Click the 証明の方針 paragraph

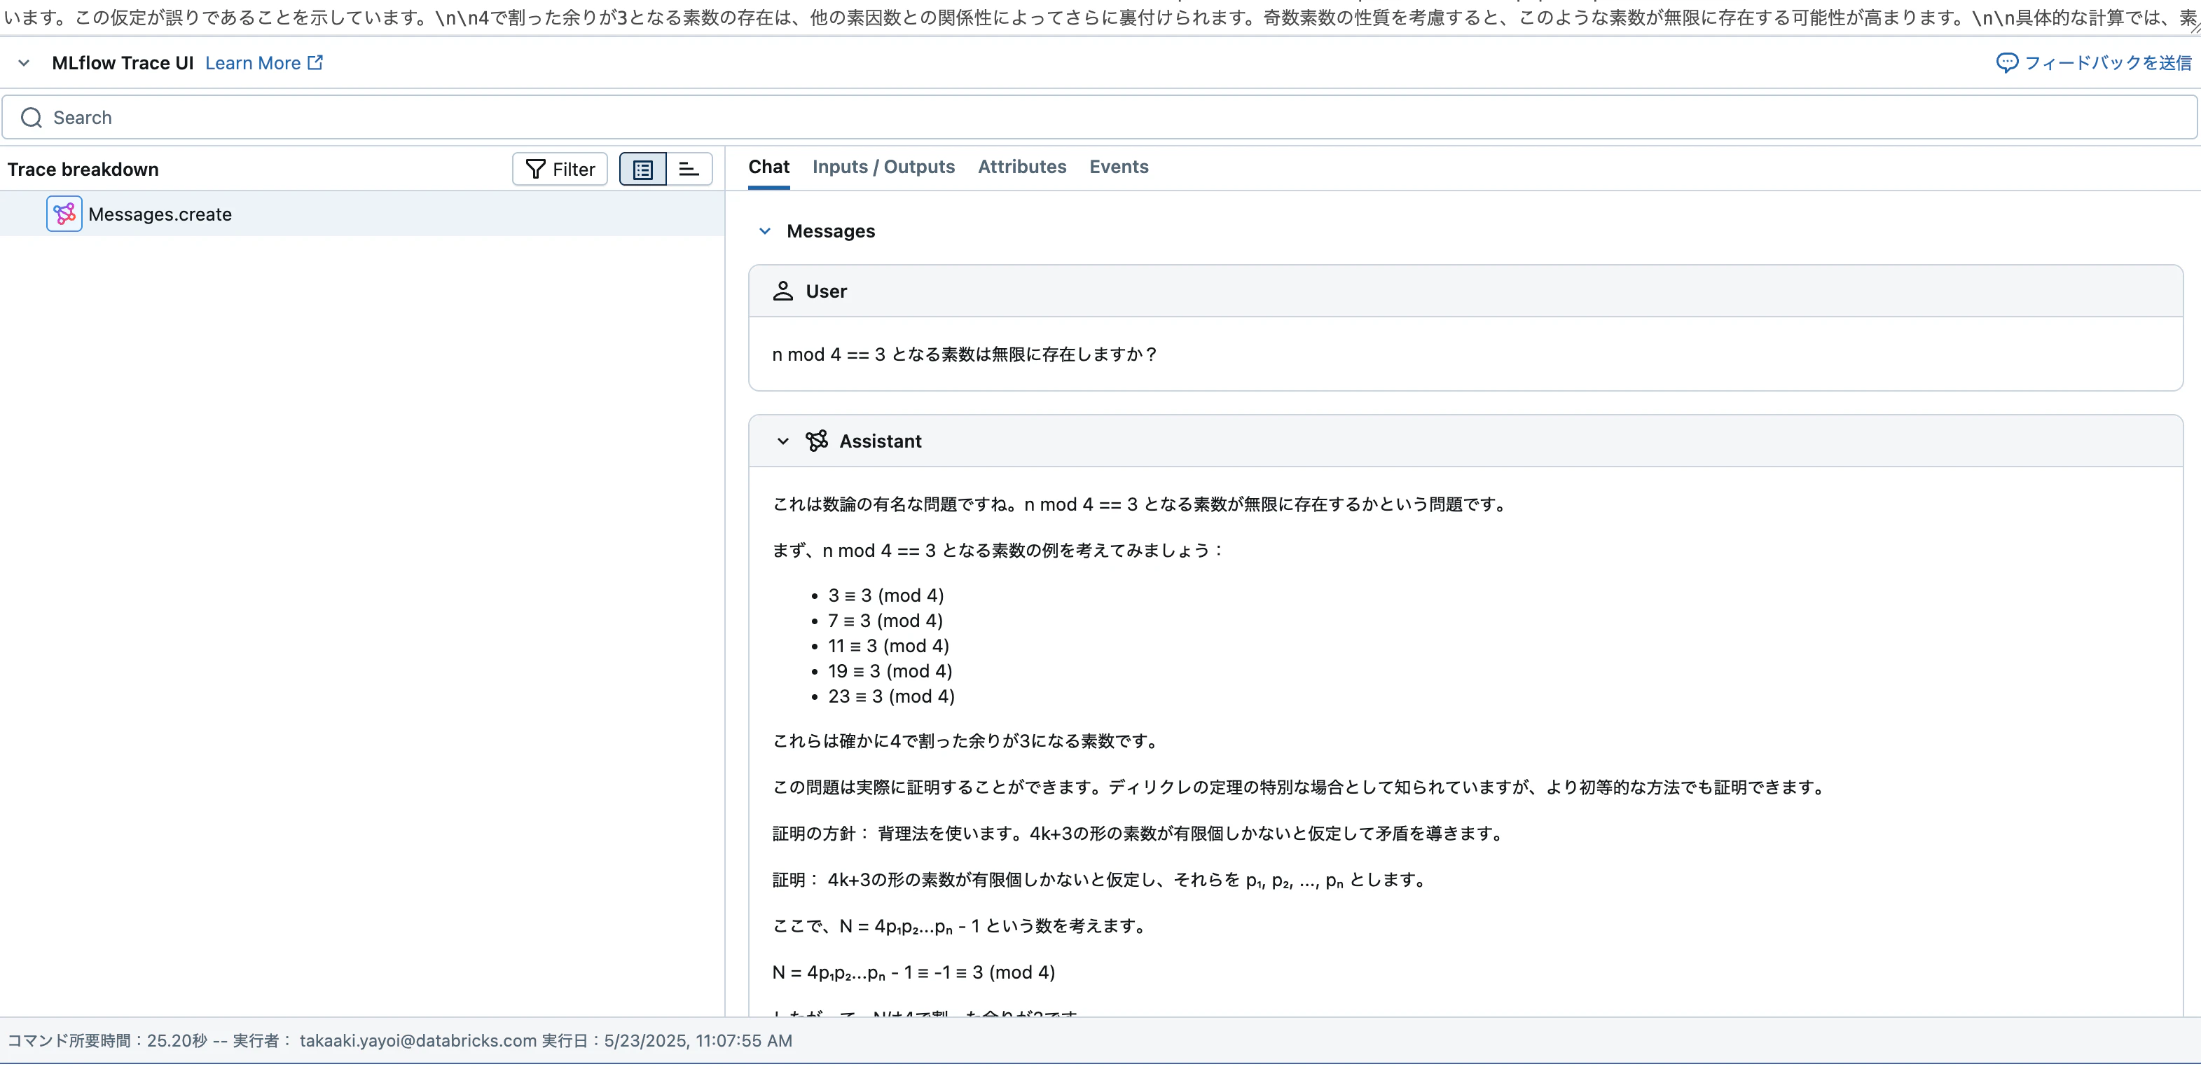(x=1139, y=834)
